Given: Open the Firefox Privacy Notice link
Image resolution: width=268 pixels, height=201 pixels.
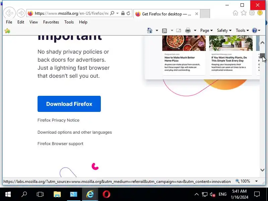Looking at the screenshot, I should (x=58, y=120).
